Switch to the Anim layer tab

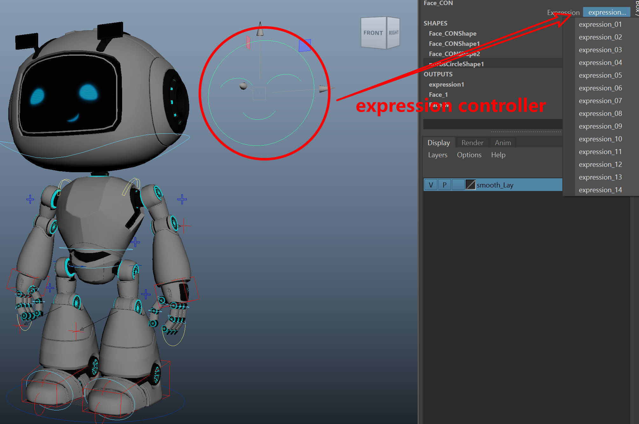tap(503, 143)
